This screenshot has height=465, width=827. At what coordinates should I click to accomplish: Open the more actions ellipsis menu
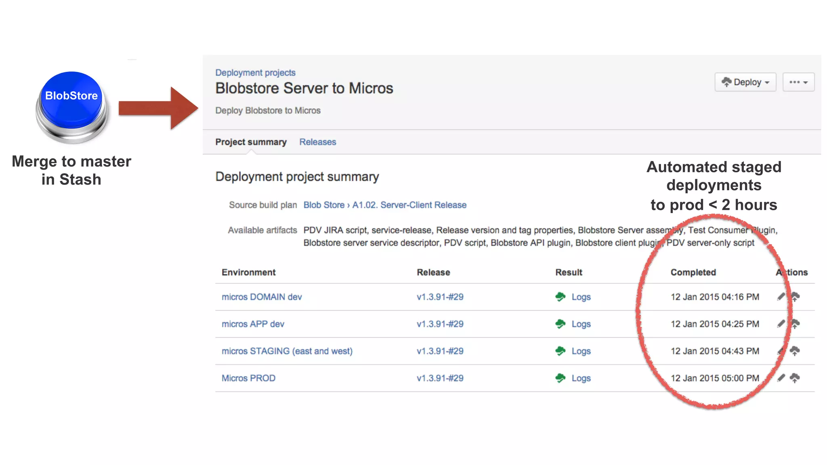798,82
